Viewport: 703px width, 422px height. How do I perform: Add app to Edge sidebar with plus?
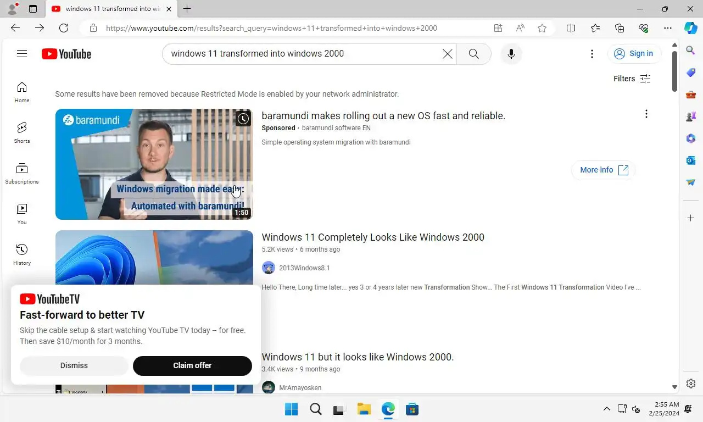[x=691, y=218]
